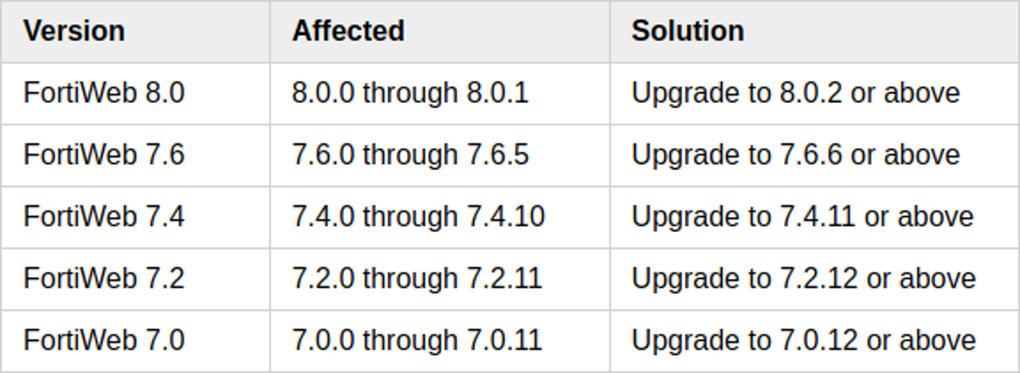Click the '7.2.0 through 7.2.11' affected cell
The height and width of the screenshot is (373, 1020).
pyautogui.click(x=417, y=279)
